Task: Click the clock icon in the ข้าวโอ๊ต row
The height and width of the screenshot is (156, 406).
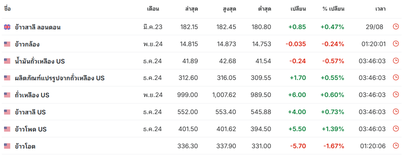Action: [x=396, y=146]
